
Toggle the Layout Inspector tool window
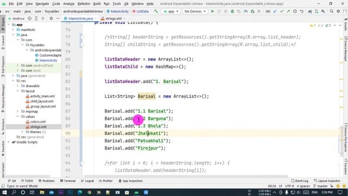(x=327, y=181)
